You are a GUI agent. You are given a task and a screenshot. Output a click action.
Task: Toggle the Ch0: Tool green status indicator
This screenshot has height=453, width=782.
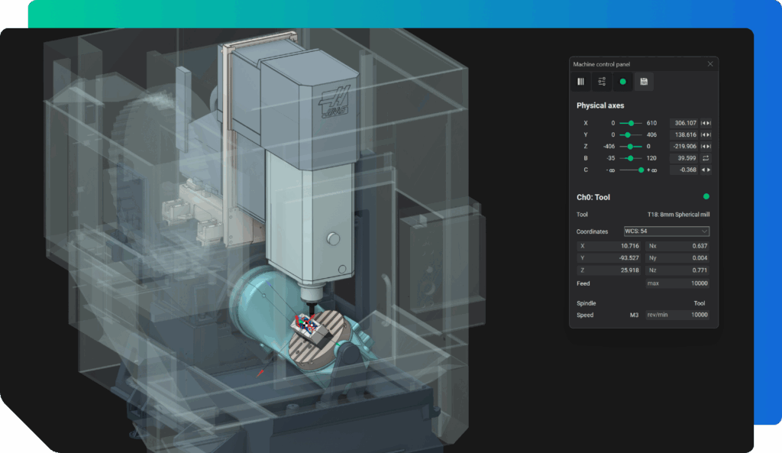coord(706,197)
